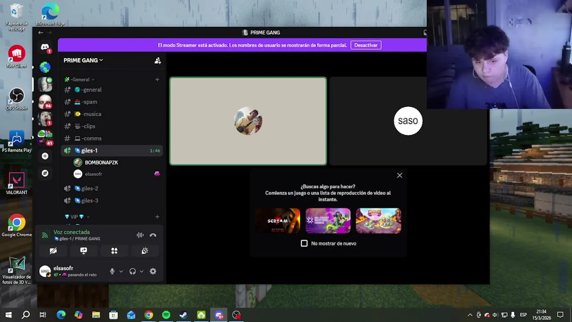Check No mostrar de nuevo checkbox

304,244
